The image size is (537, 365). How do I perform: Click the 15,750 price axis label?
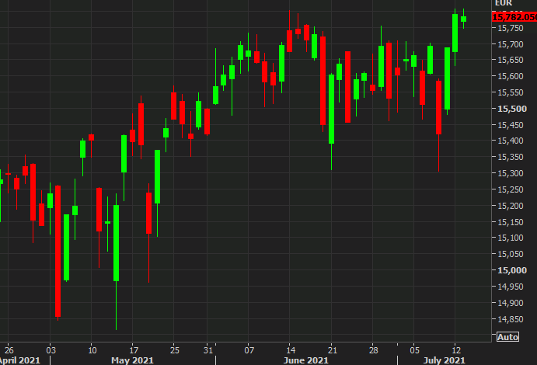point(511,29)
